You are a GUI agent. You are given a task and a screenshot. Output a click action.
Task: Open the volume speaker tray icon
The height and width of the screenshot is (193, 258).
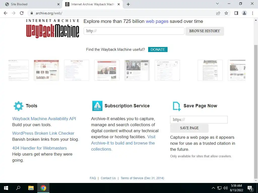(x=225, y=188)
